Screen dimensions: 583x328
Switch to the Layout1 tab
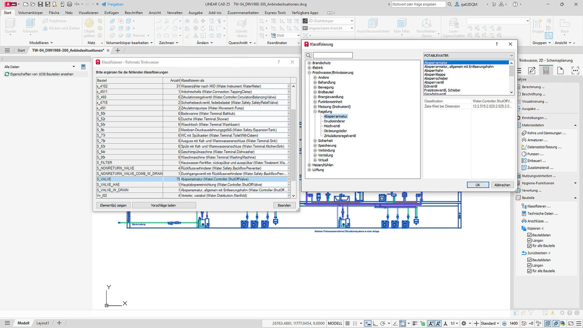(42, 323)
